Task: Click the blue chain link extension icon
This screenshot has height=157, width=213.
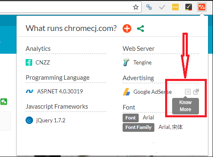Action: tap(149, 7)
